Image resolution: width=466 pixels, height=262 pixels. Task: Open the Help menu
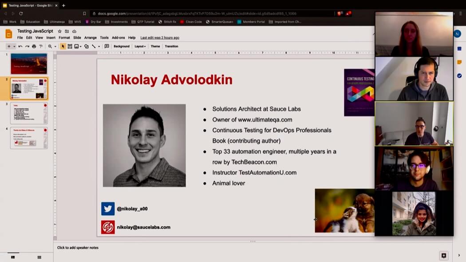click(132, 38)
